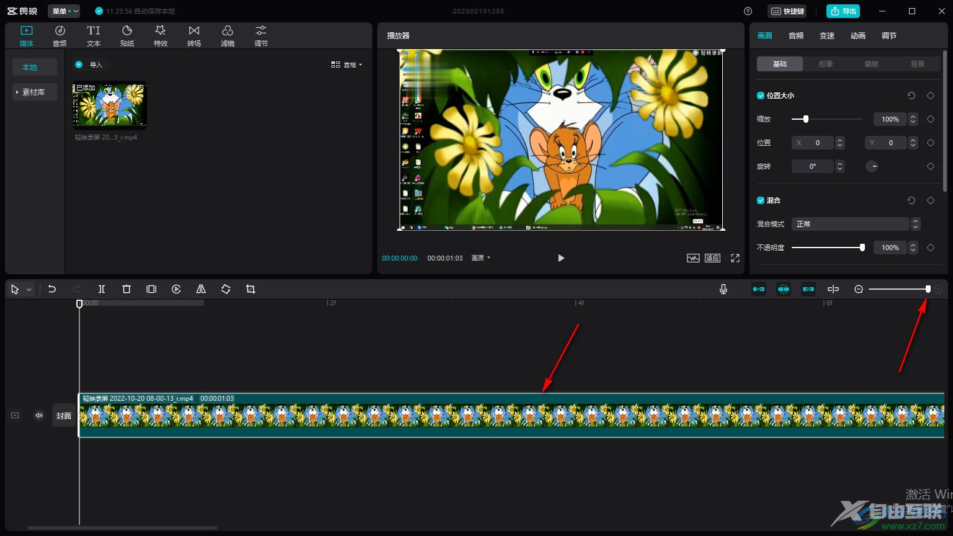The image size is (953, 536).
Task: Add keyframe diamond for opacity (不透明度)
Action: coord(931,248)
